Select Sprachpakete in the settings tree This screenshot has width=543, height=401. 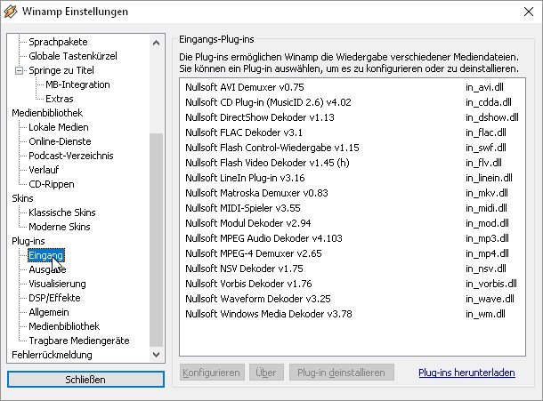[58, 42]
